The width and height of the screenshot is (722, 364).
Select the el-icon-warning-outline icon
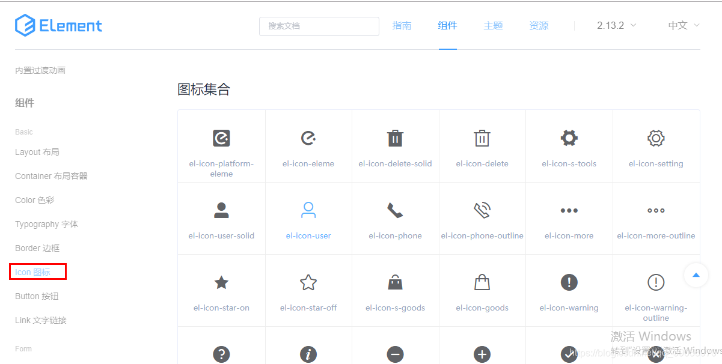point(656,282)
